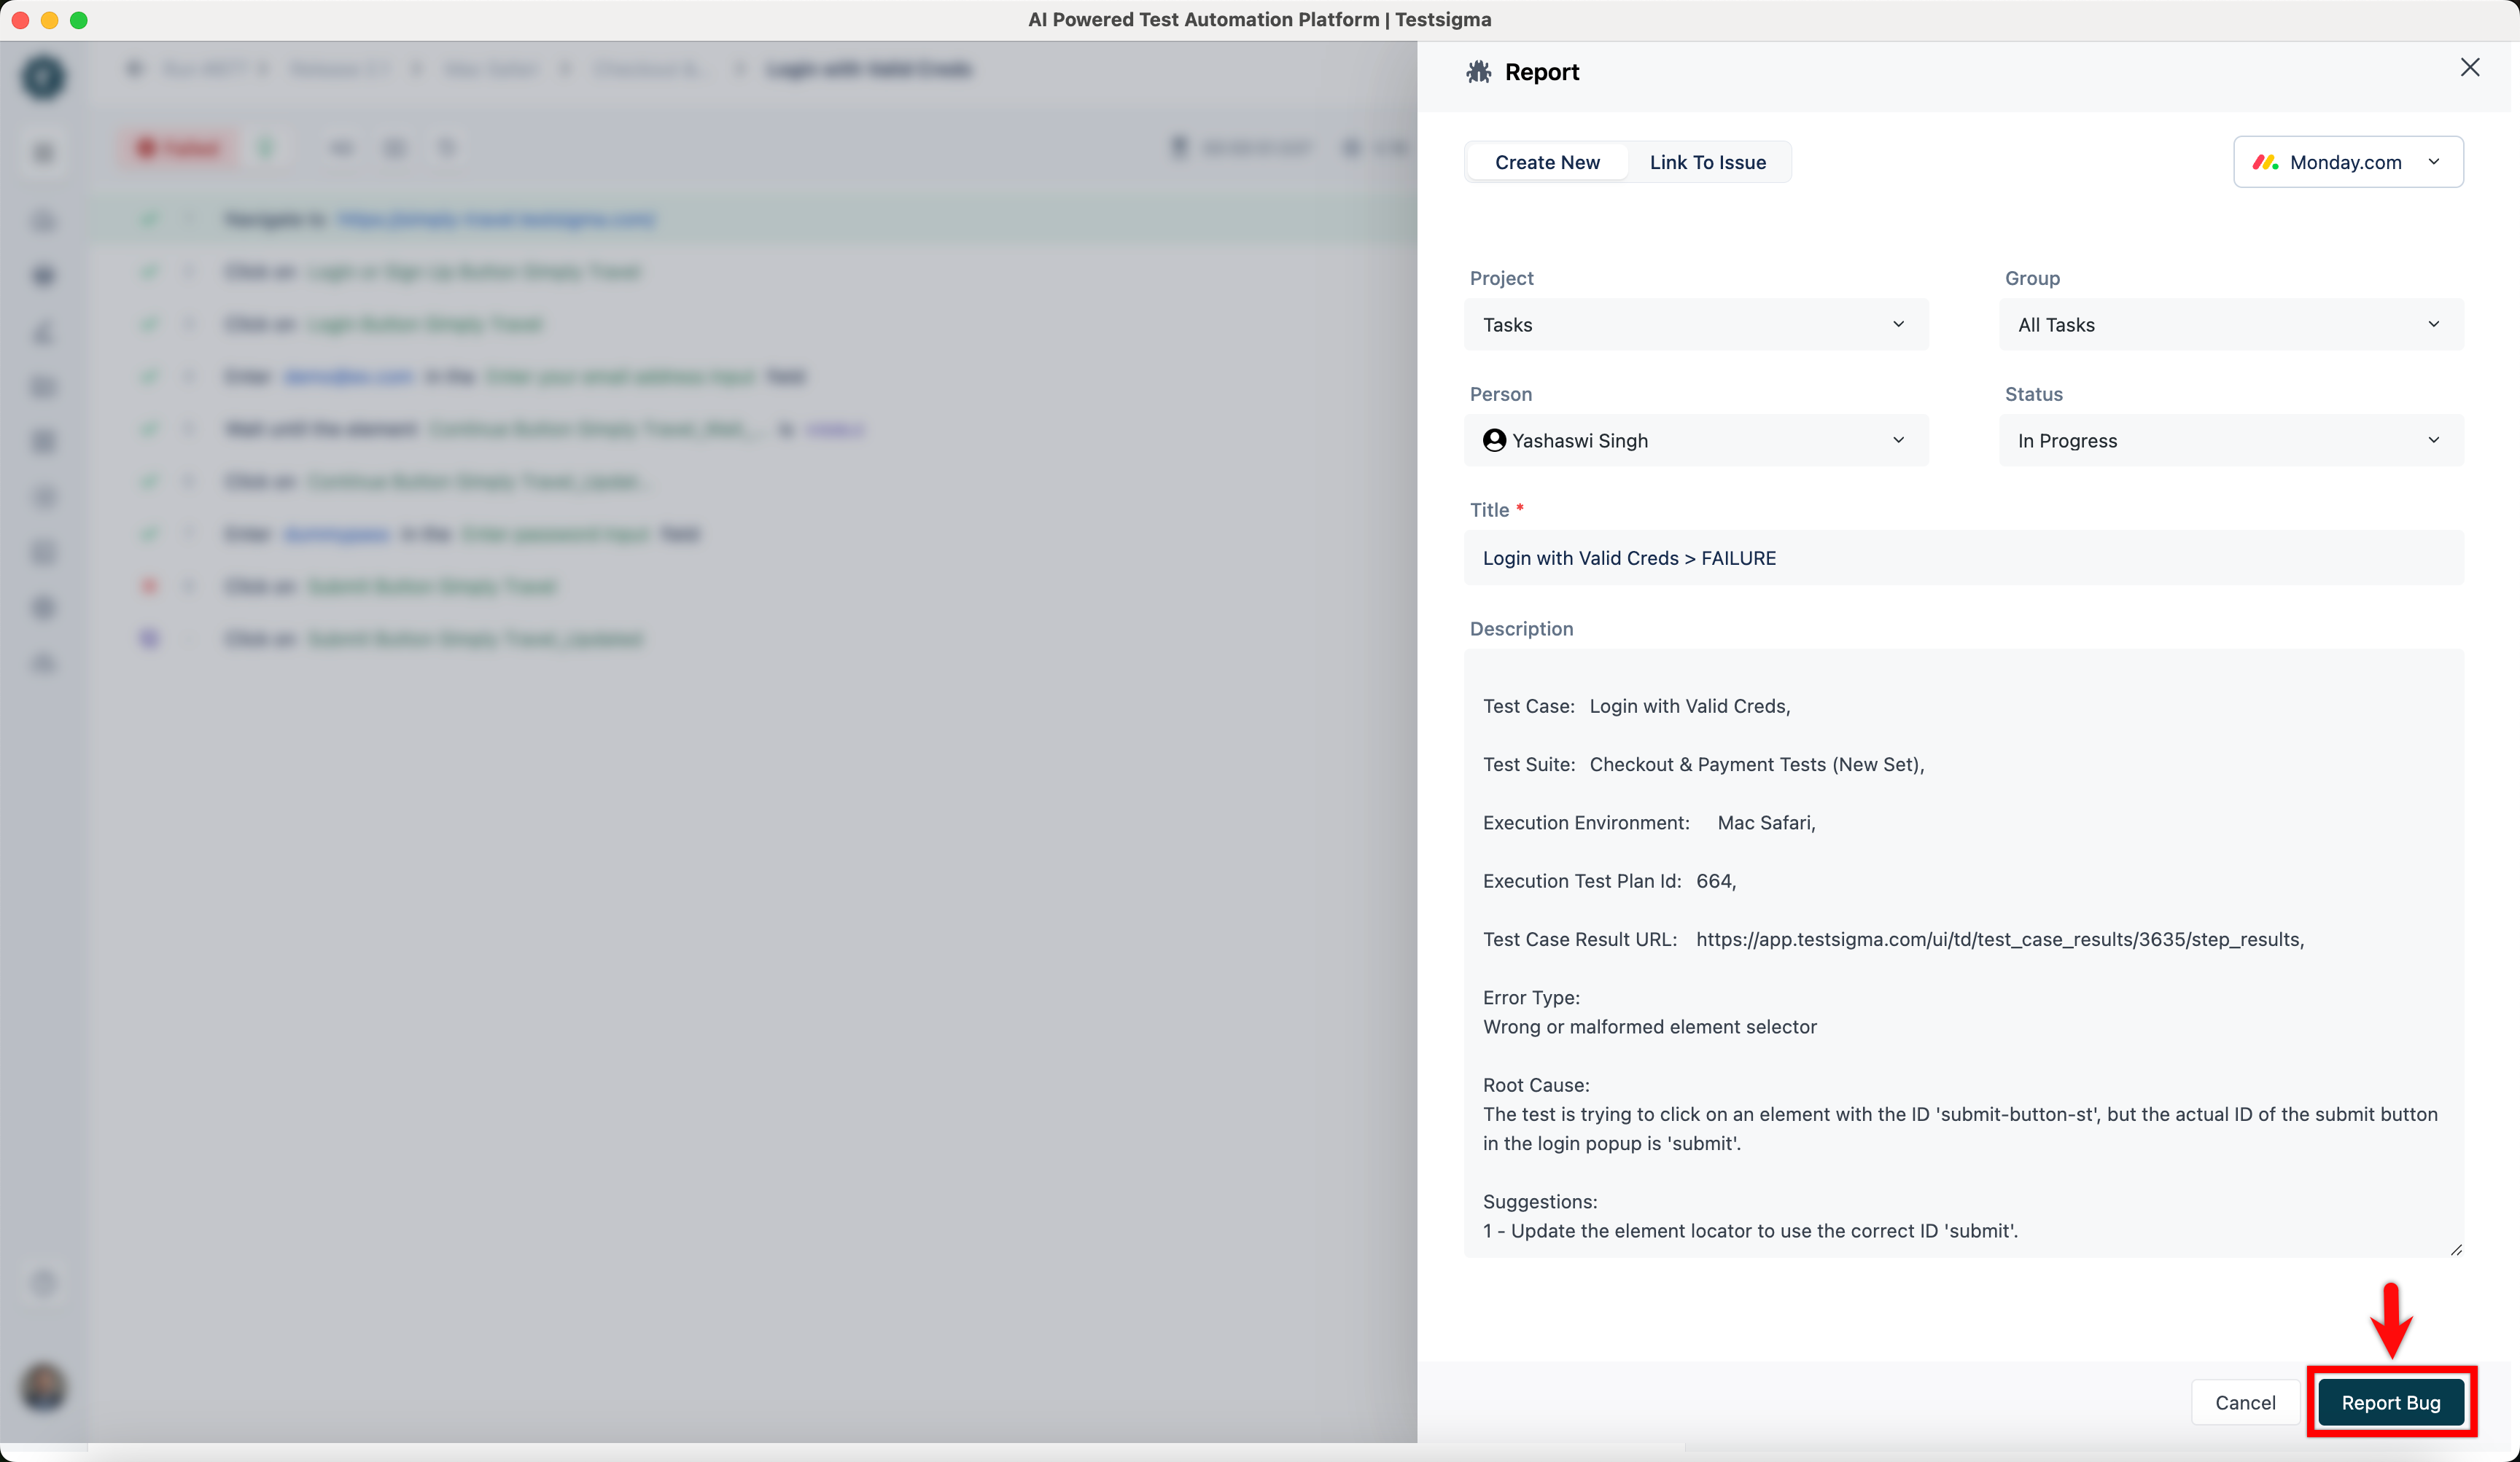The height and width of the screenshot is (1462, 2520).
Task: Switch to the Create New tab
Action: (1546, 162)
